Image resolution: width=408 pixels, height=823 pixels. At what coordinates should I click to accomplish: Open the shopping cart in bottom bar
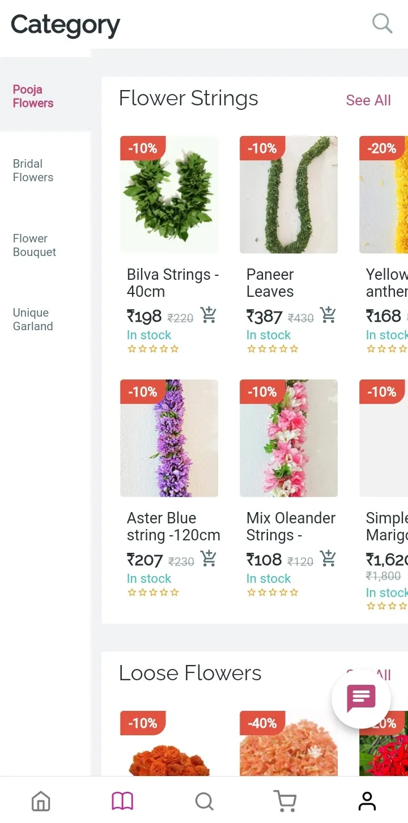click(285, 801)
